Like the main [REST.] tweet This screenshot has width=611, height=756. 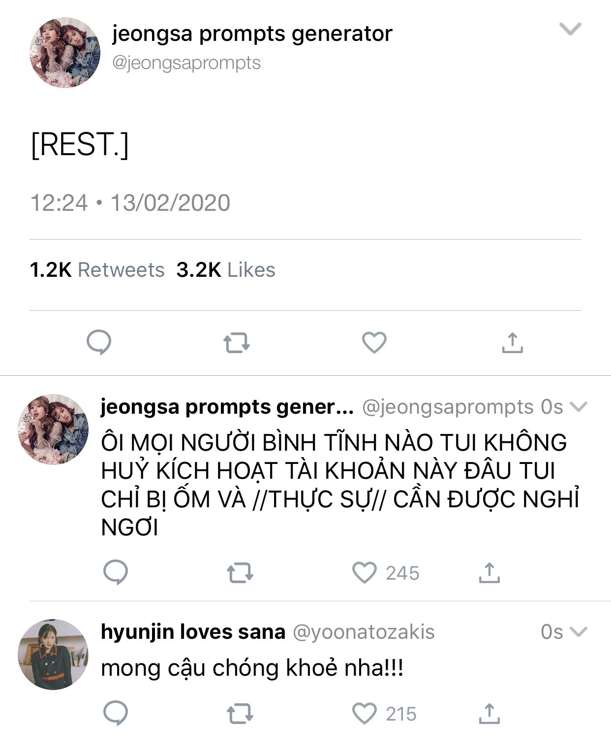click(374, 343)
